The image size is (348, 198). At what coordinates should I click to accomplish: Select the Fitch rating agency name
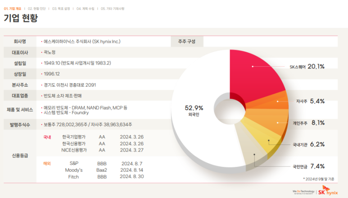(x=73, y=177)
